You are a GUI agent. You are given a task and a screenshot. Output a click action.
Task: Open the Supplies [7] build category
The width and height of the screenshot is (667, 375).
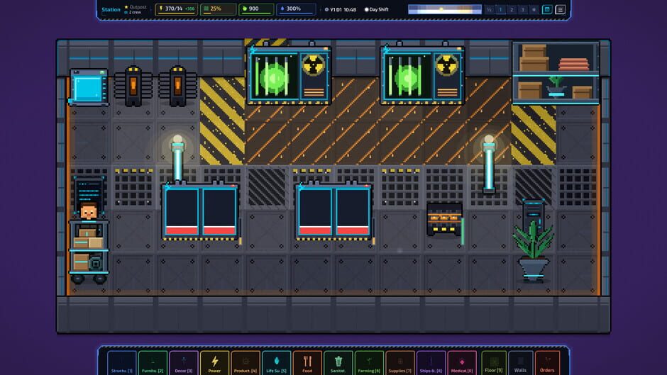point(400,364)
